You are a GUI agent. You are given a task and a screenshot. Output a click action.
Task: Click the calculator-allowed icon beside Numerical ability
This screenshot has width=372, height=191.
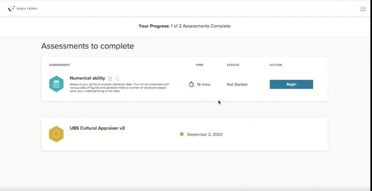[110, 78]
